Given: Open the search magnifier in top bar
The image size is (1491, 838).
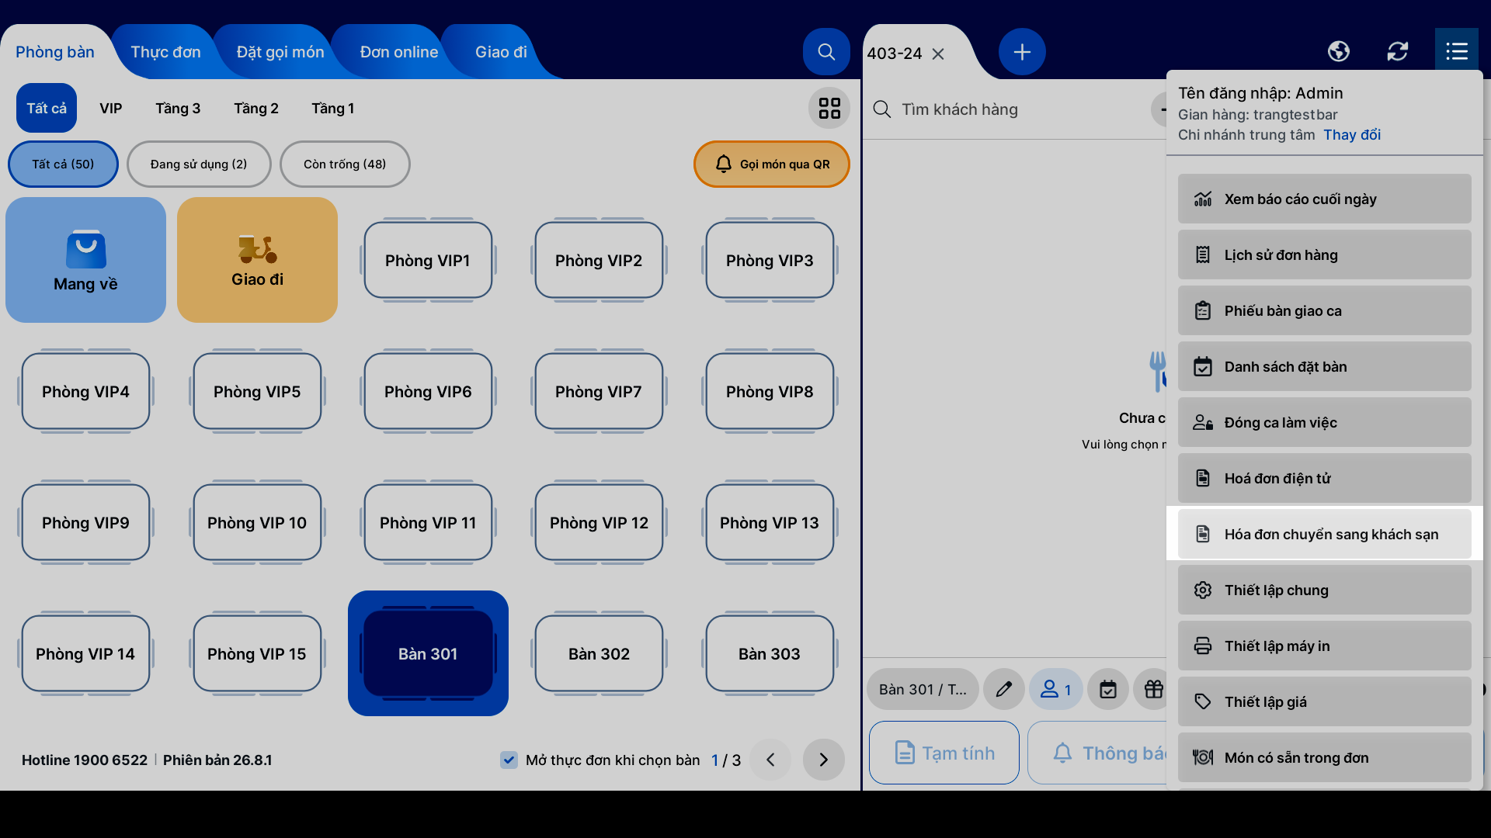Looking at the screenshot, I should pos(826,52).
